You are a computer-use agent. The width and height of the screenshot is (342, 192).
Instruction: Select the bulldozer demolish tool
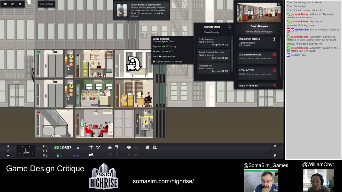pos(91,154)
